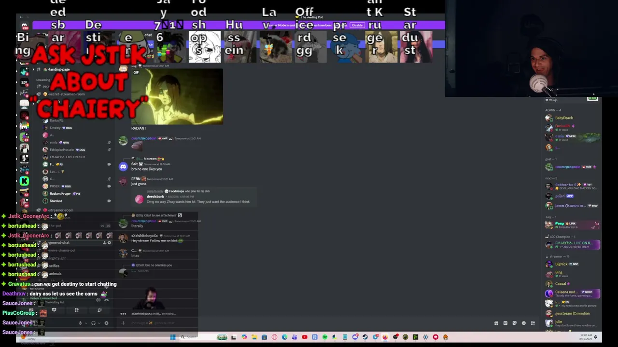Open Task View on the taskbar

[233, 337]
